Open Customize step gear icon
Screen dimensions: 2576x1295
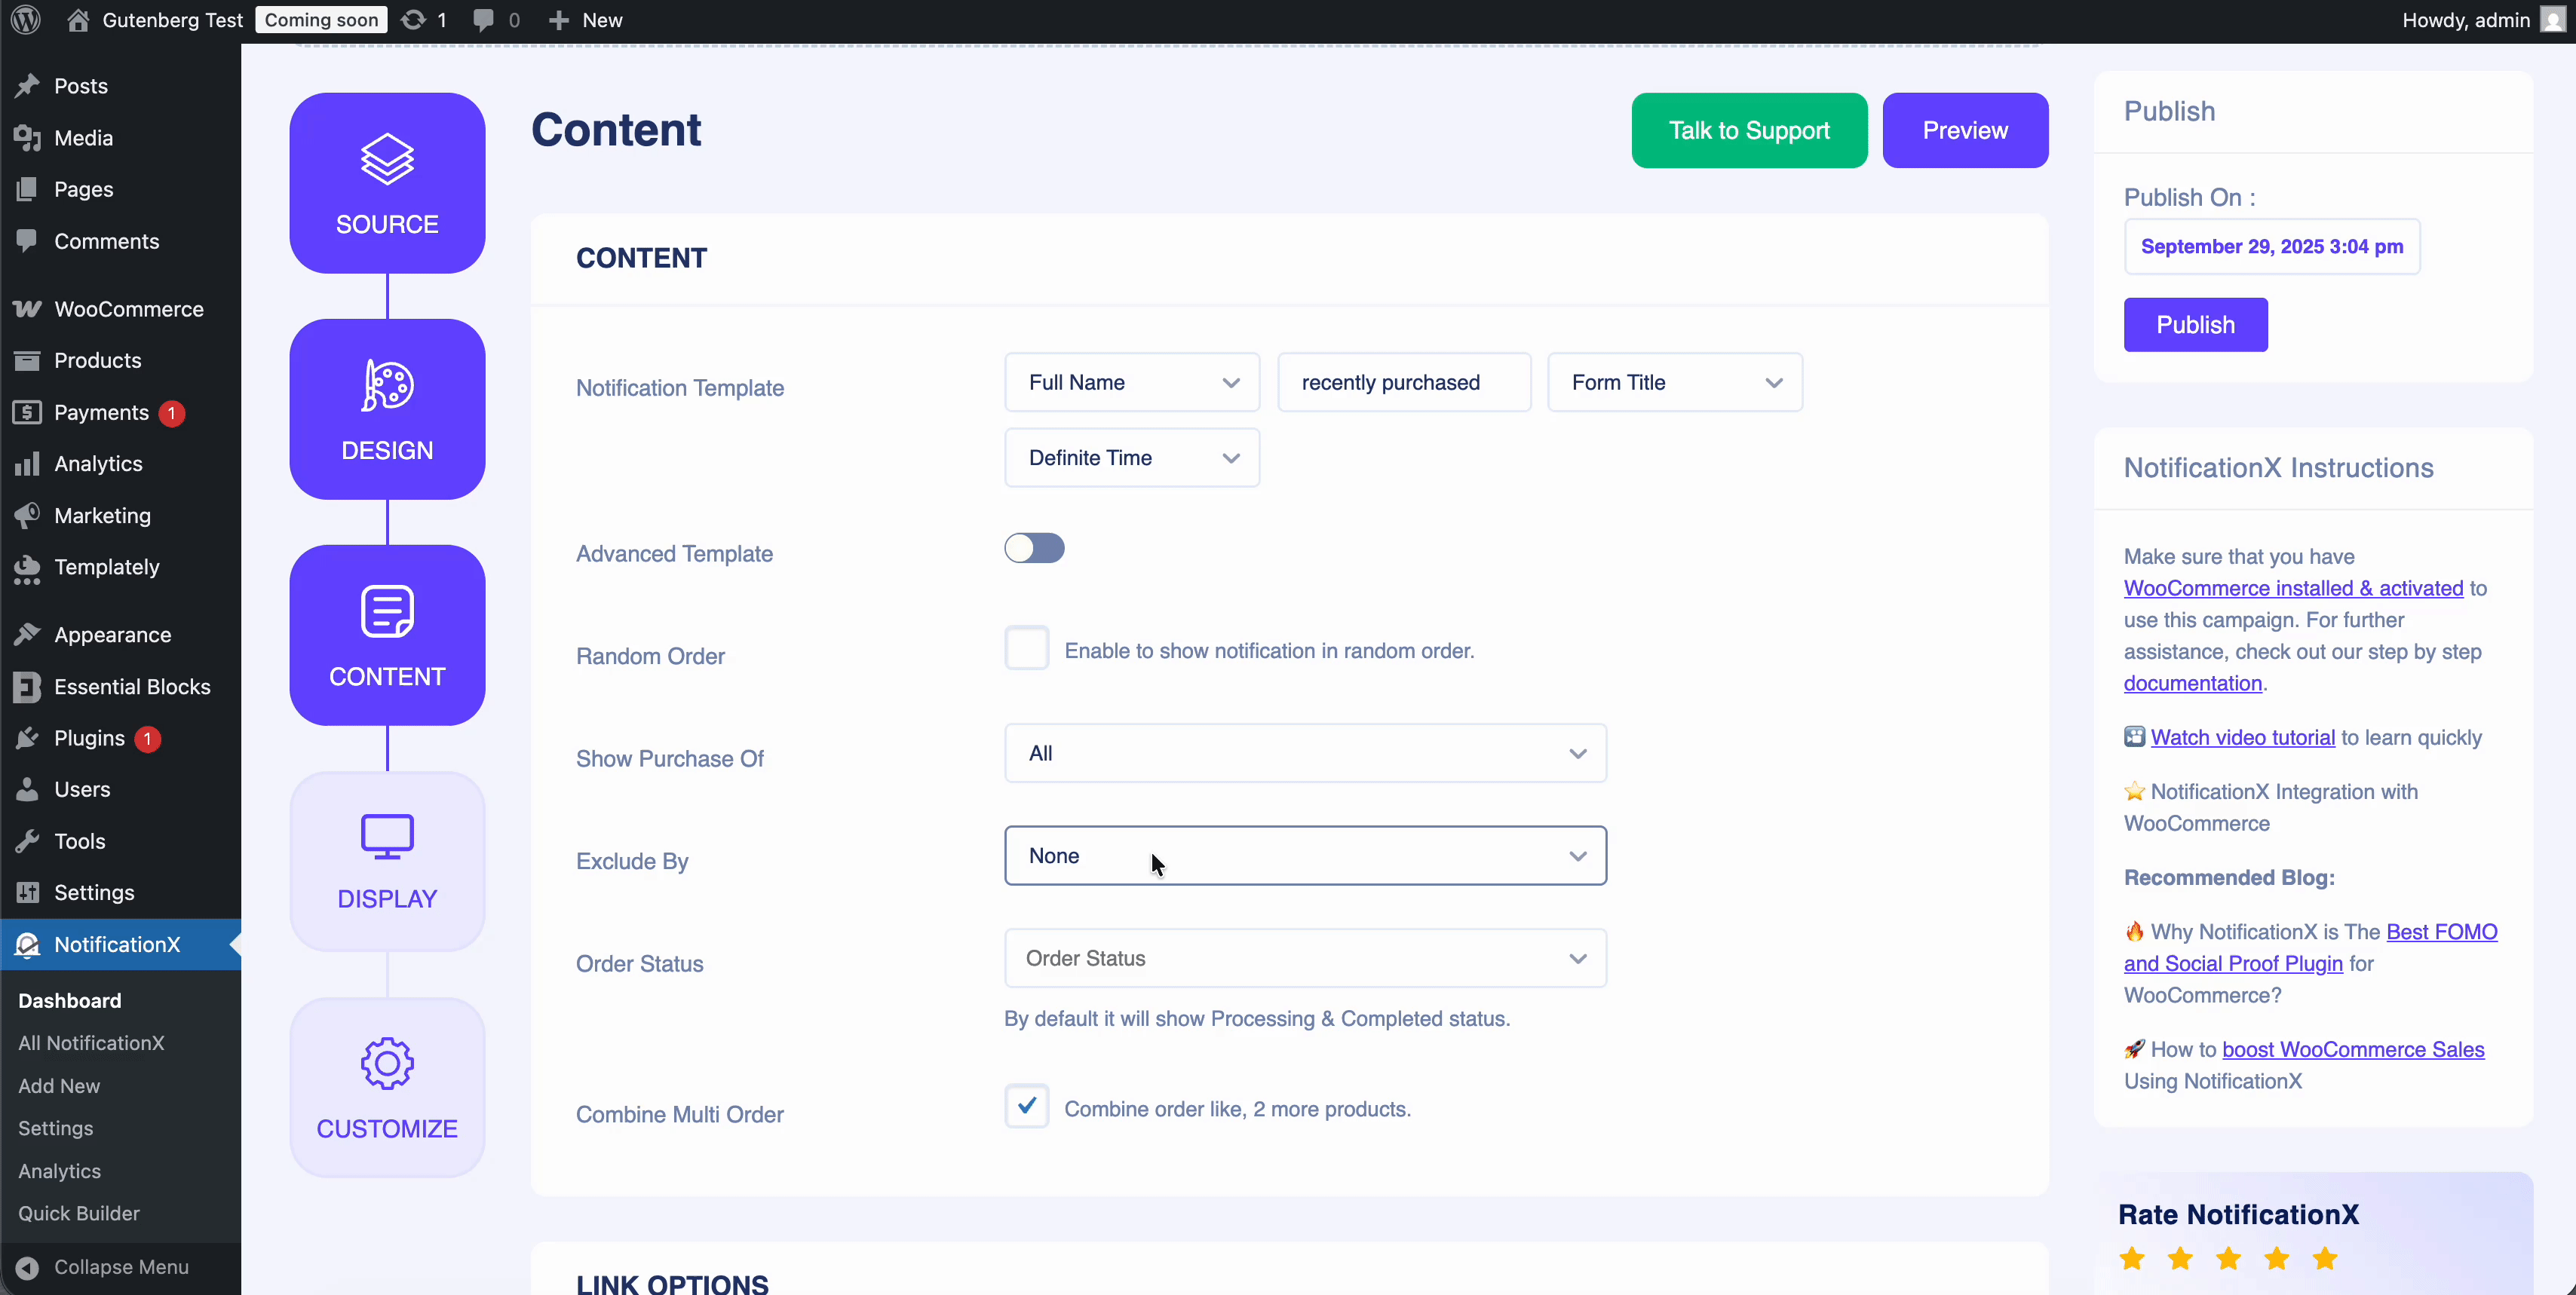click(x=387, y=1063)
